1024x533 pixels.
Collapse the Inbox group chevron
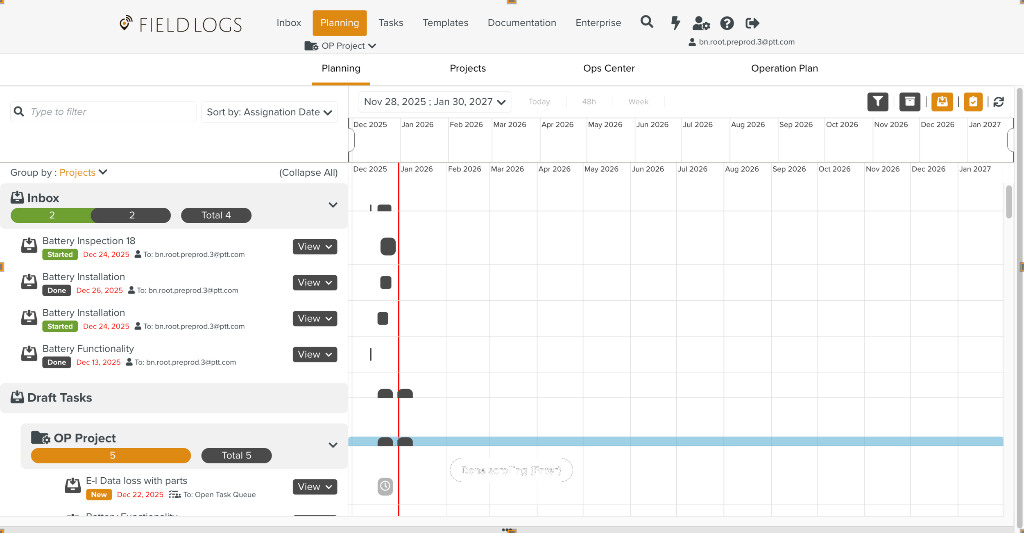point(333,205)
